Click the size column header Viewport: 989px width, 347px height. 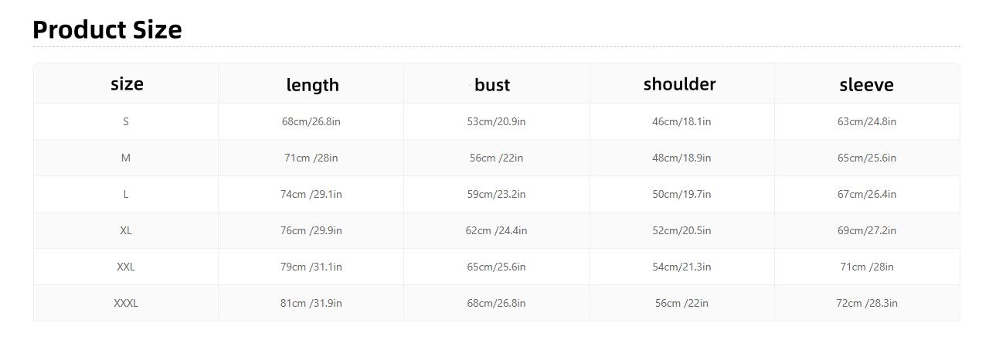(127, 83)
